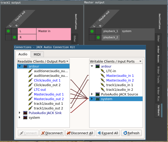Click the Refresh button
The image size is (168, 142).
tap(131, 133)
